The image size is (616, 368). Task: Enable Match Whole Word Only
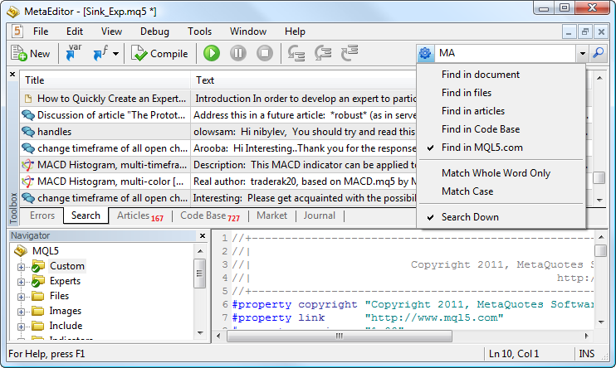(x=501, y=173)
